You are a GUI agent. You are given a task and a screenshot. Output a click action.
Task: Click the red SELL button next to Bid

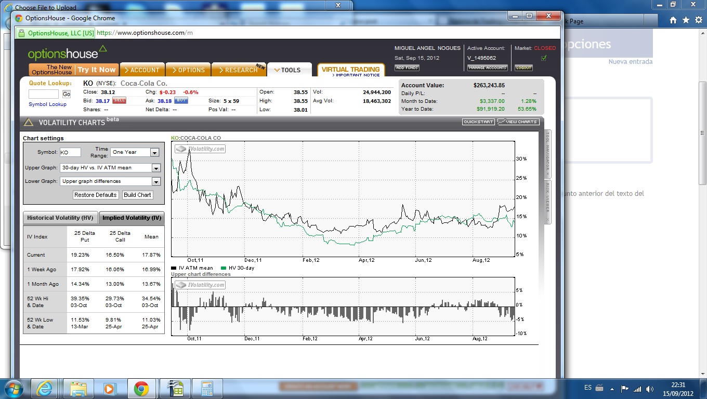click(x=119, y=101)
